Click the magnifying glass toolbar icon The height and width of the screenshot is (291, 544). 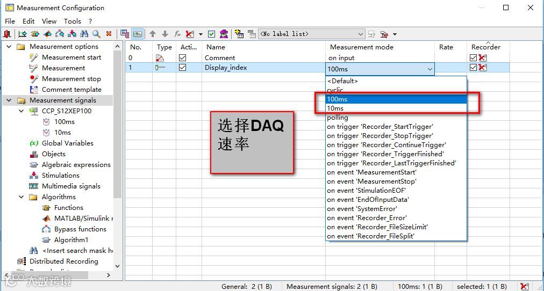(96, 34)
